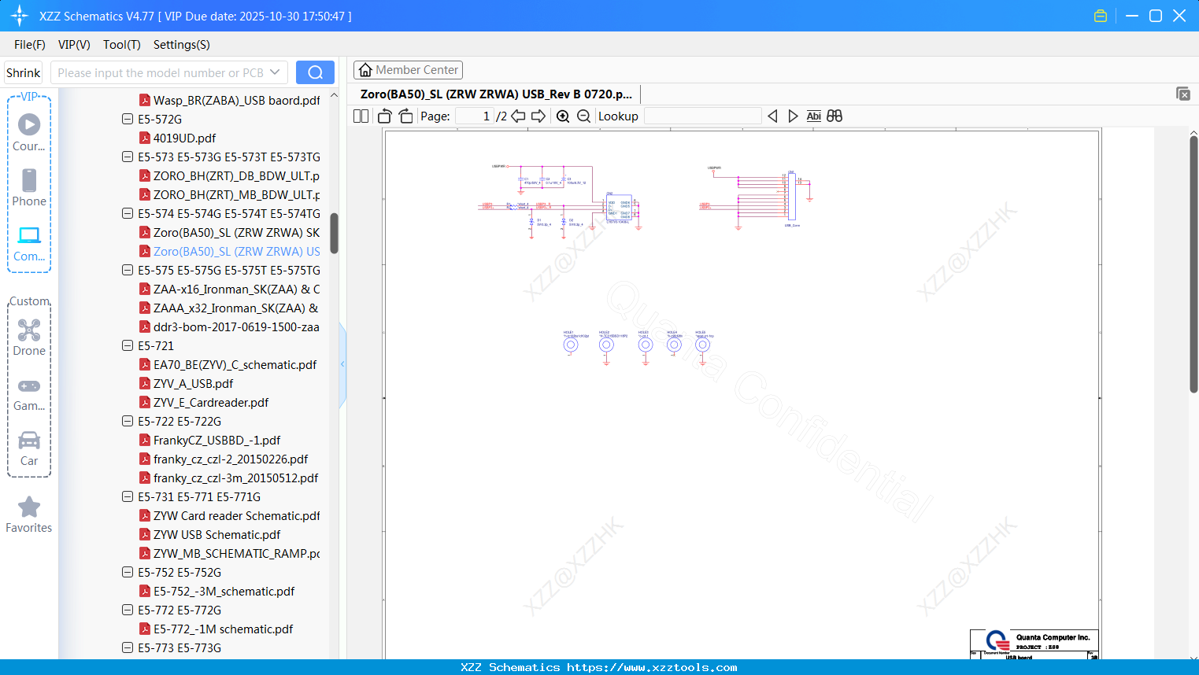Toggle the two-page split view icon
This screenshot has width=1199, height=675.
(361, 116)
